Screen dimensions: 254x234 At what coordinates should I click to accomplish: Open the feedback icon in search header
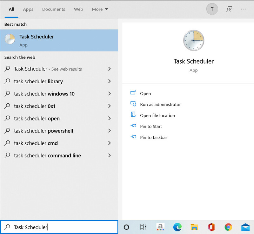click(229, 9)
